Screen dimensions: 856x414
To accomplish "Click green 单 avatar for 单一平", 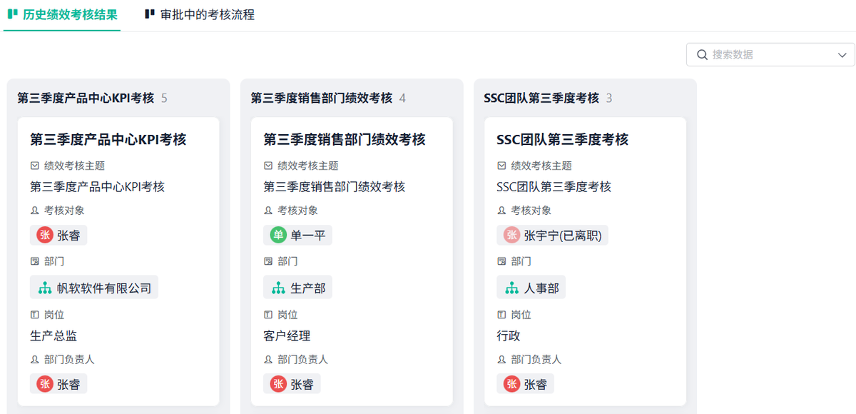I will (x=278, y=235).
